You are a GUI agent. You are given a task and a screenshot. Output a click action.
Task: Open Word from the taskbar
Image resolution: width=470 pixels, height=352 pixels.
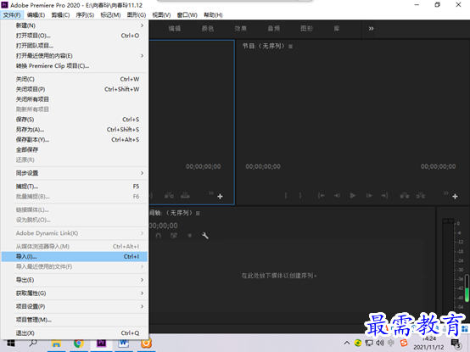(124, 344)
